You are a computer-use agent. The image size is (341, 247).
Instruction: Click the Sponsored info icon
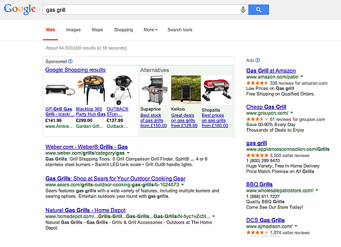70,61
